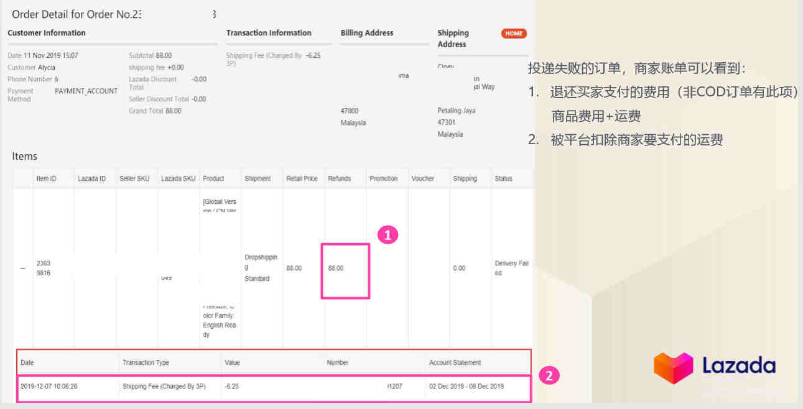Click the -6.25 transaction value cell
This screenshot has height=409, width=803.
pyautogui.click(x=231, y=386)
